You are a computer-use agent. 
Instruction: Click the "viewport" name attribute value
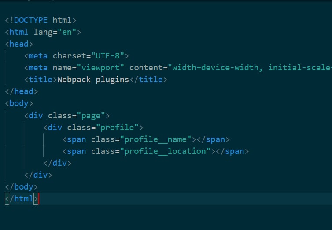click(x=100, y=68)
